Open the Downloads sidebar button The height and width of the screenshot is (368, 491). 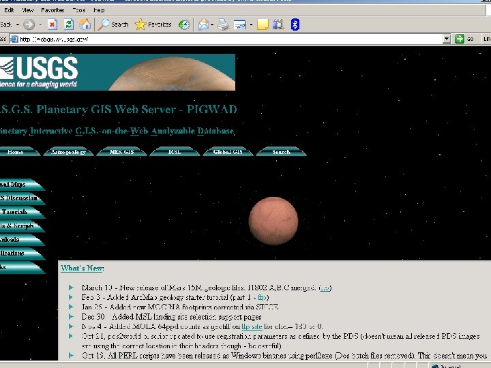20,240
